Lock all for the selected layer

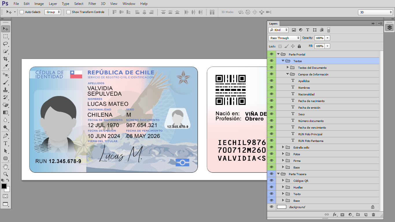(x=299, y=46)
